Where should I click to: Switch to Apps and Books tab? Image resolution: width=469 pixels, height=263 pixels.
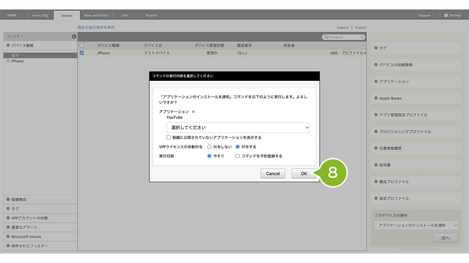(96, 15)
